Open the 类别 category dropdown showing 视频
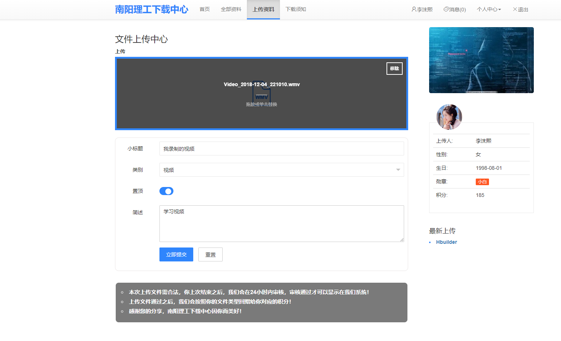The width and height of the screenshot is (561, 341). (281, 169)
